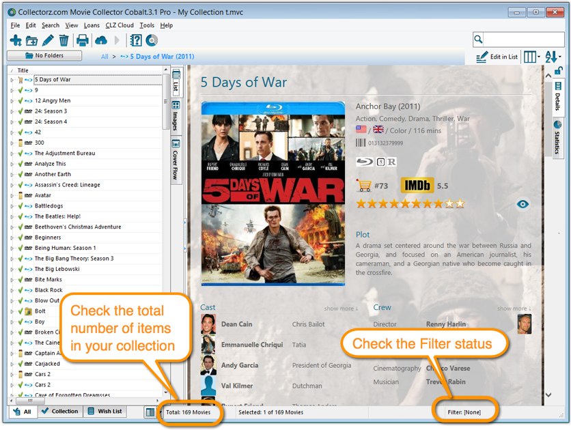Image resolution: width=571 pixels, height=430 pixels.
Task: Click the 5 Days of War cover image
Action: point(273,194)
